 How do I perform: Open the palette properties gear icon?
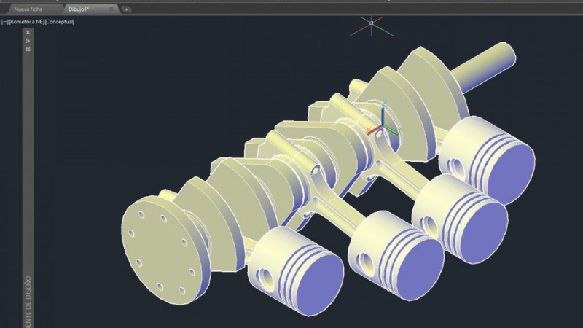[x=28, y=50]
